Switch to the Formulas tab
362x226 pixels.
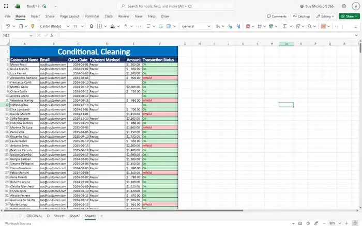tap(92, 17)
